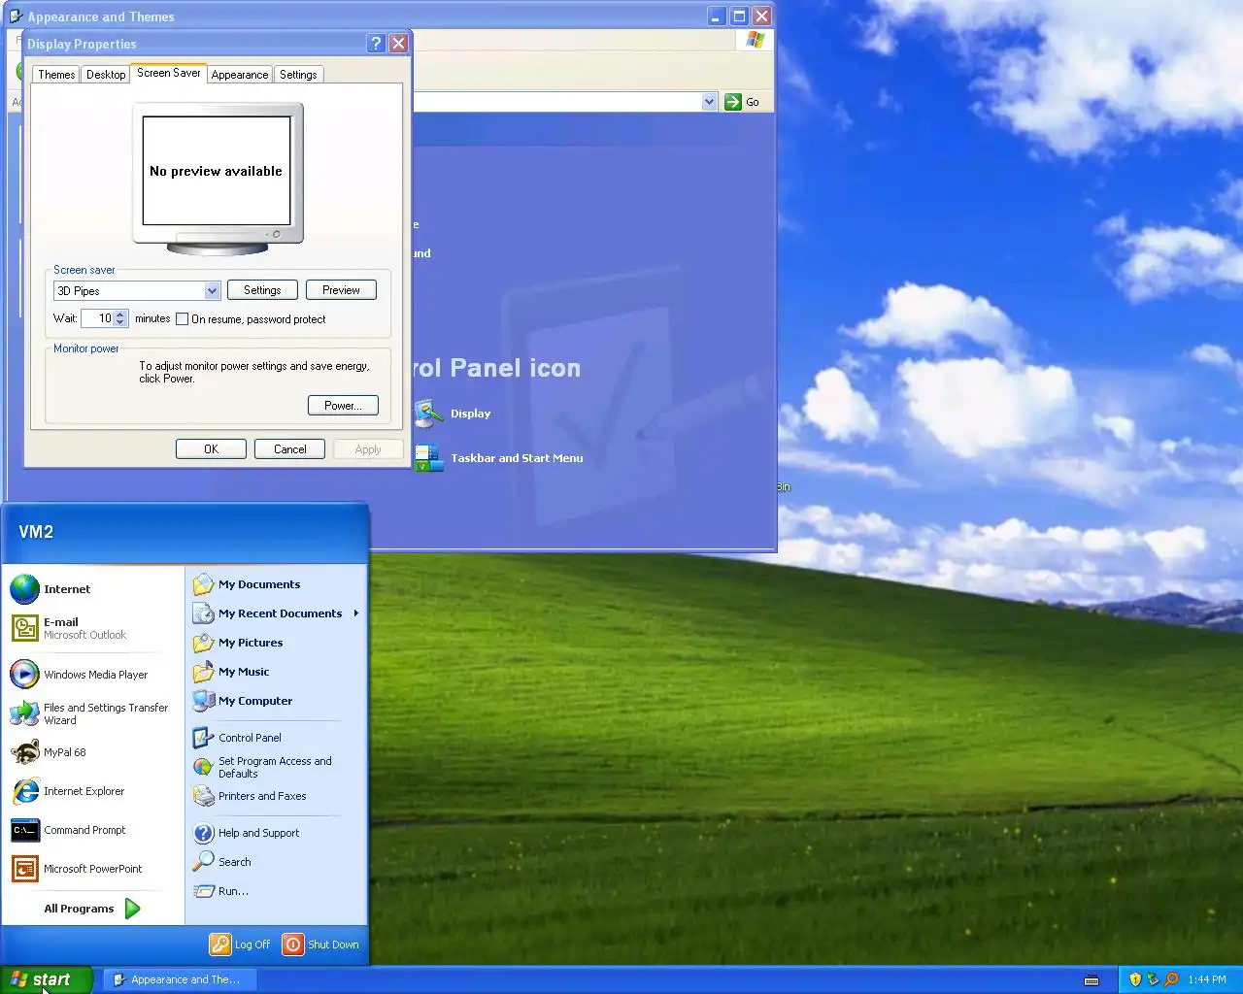This screenshot has height=994, width=1243.
Task: Click the Power... button
Action: [343, 406]
